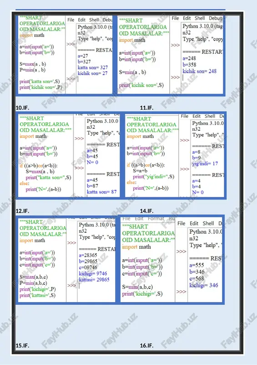
Task: Open File menu in the a=27 shell window
Action: click(x=71, y=20)
